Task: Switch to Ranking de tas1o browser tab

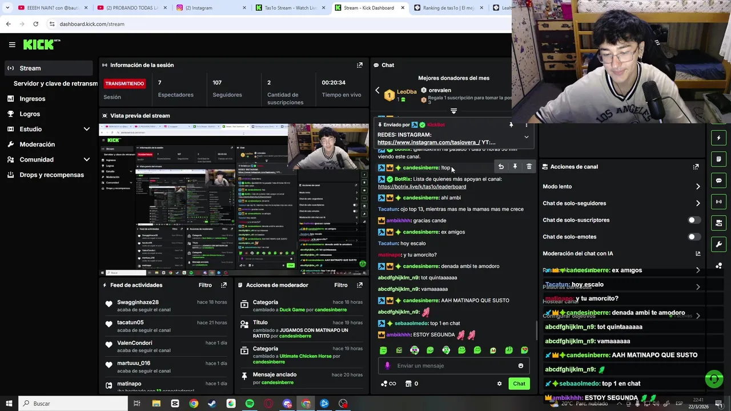Action: point(448,7)
